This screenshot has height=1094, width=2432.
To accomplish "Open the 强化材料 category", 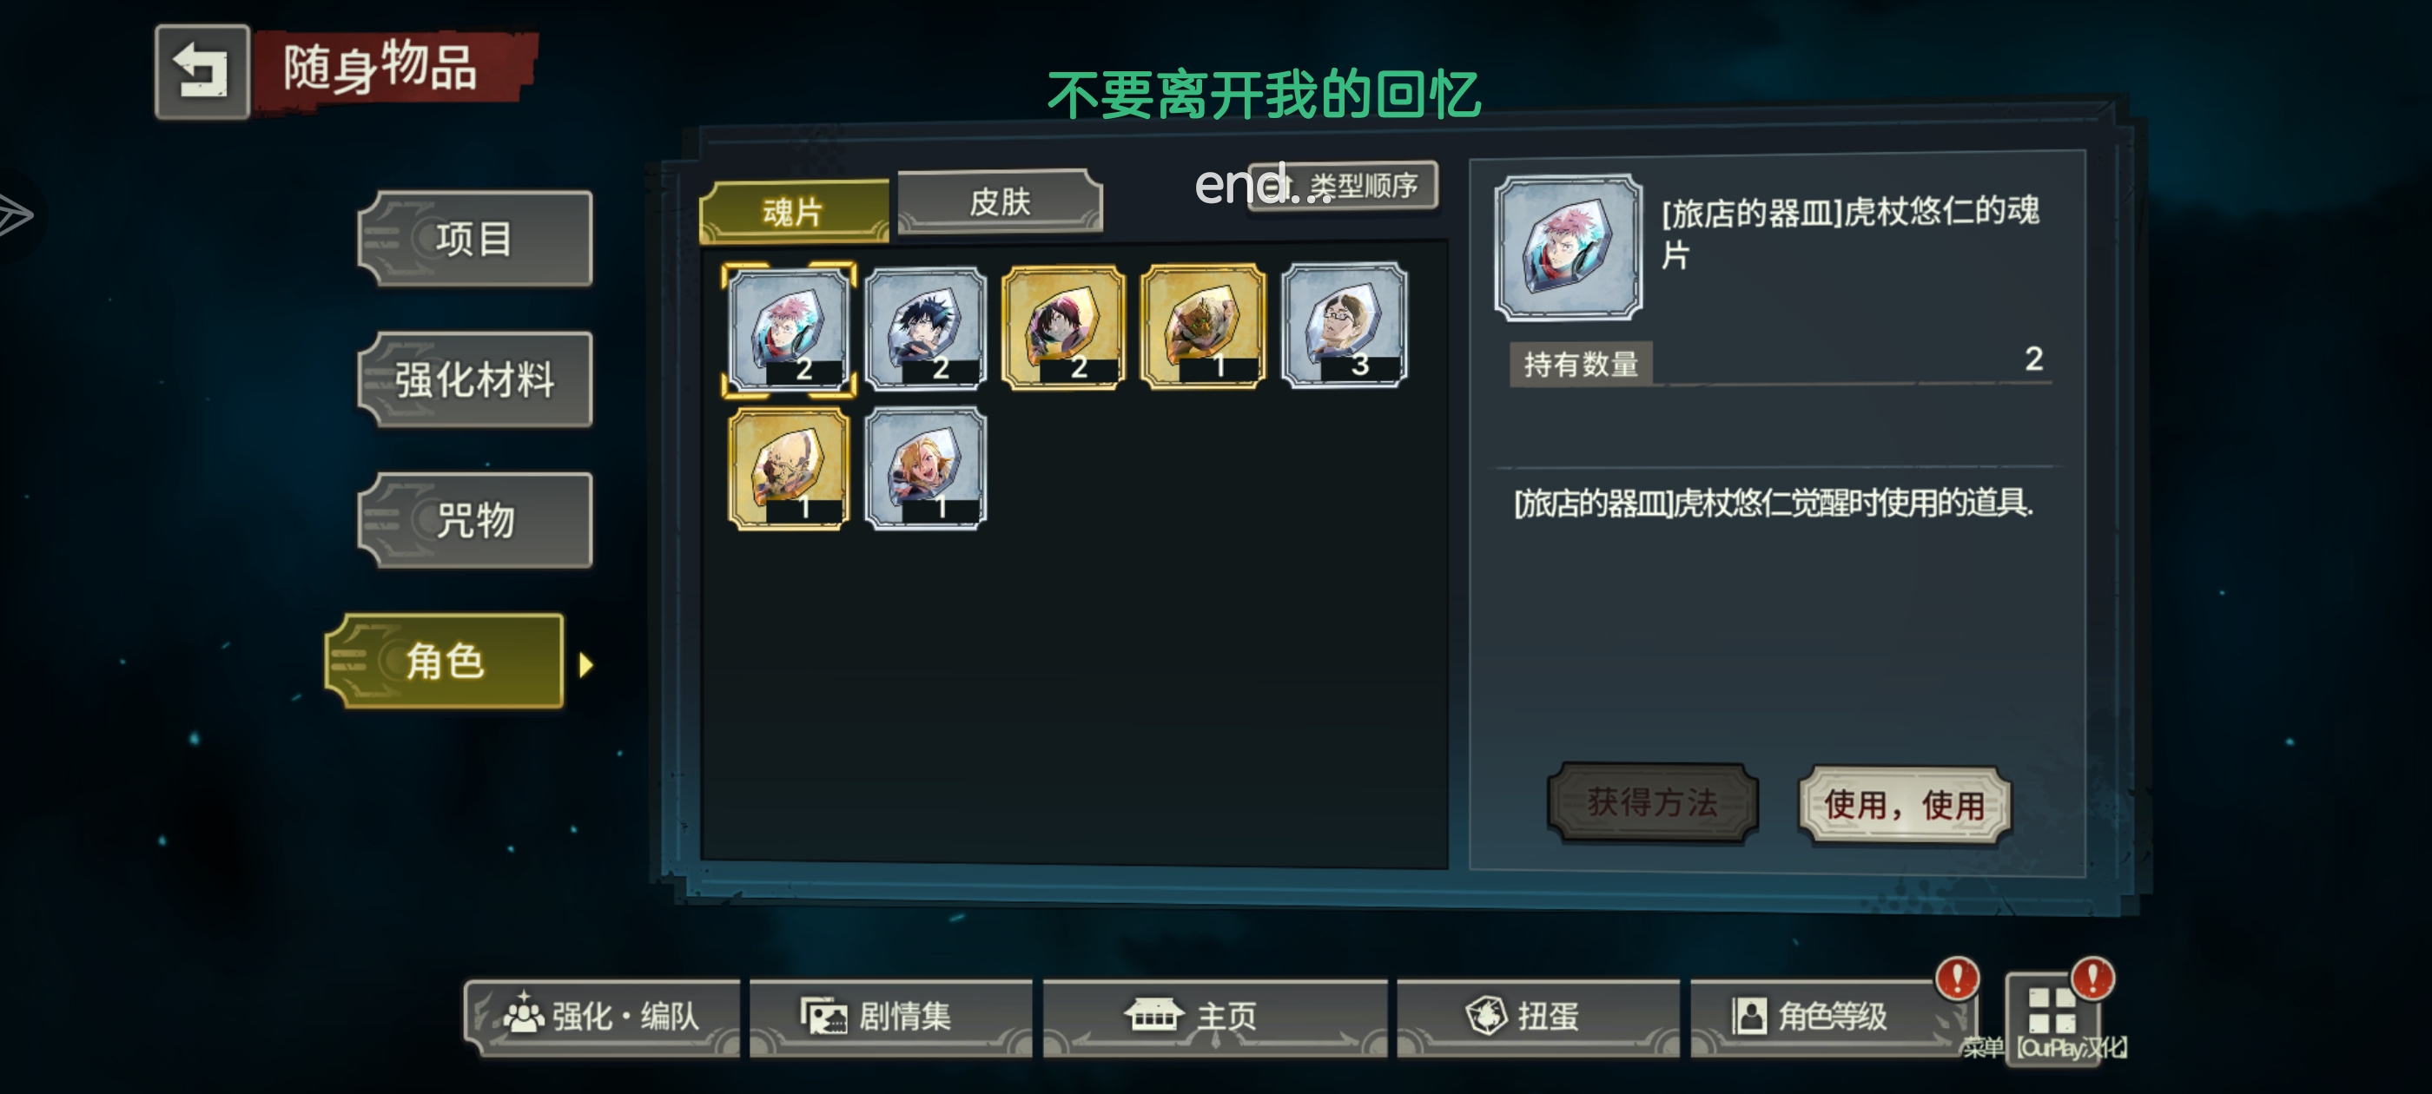I will 475,379.
